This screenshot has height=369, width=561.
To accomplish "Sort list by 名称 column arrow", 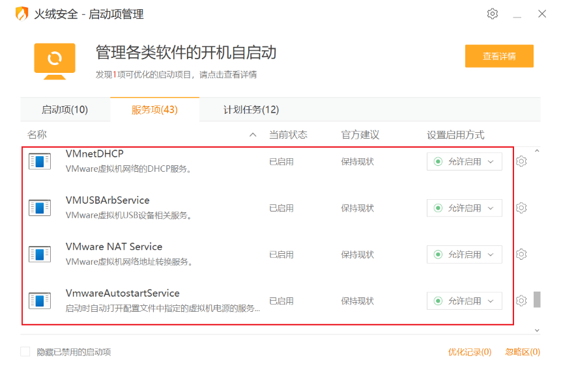I will pos(253,135).
